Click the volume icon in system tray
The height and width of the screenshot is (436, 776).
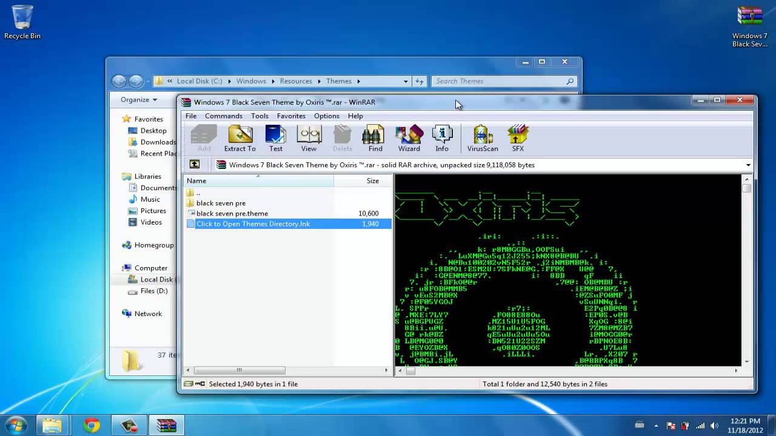(714, 426)
